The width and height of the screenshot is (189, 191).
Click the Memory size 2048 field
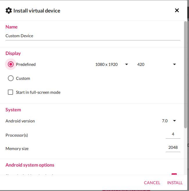click(x=173, y=148)
